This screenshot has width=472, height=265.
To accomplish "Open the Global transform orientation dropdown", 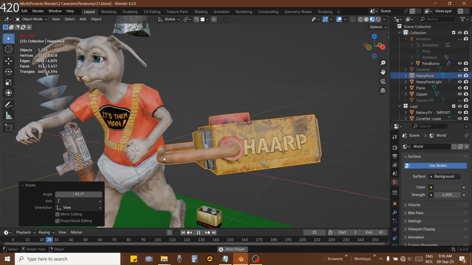I will 169,19.
